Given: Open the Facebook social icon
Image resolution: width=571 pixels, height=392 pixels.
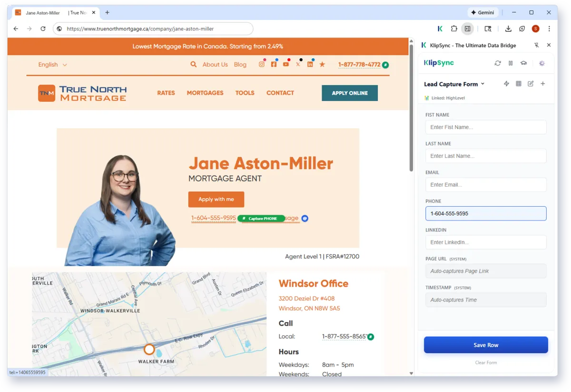Looking at the screenshot, I should pyautogui.click(x=274, y=64).
